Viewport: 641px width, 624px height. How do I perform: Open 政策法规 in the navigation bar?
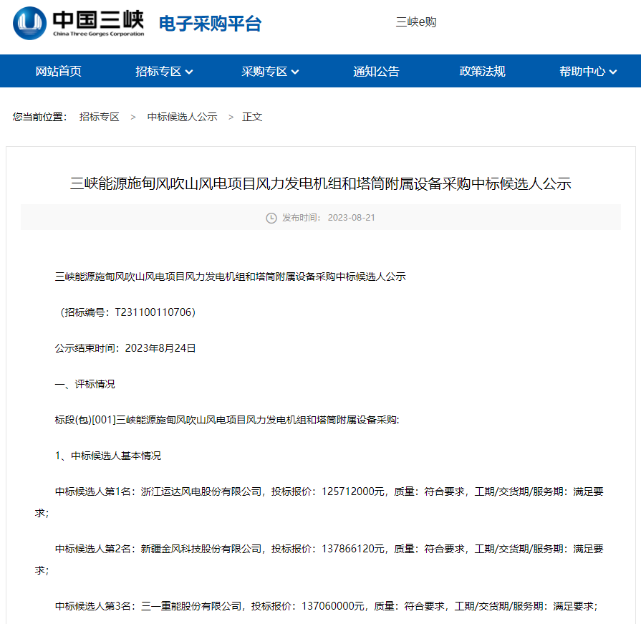pos(483,71)
